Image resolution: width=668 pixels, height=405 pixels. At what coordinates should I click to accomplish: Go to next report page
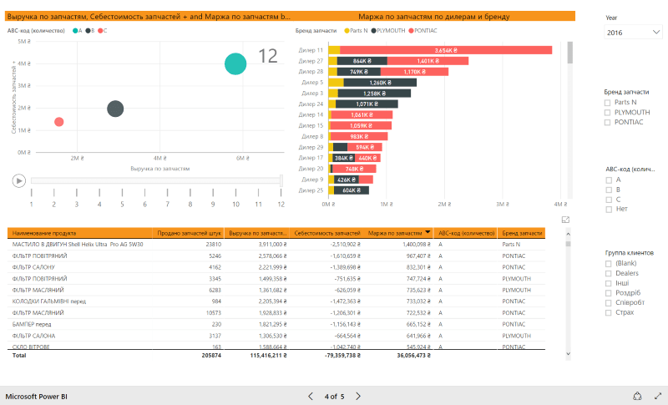[x=358, y=397]
